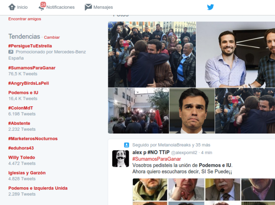Open the Mensajes tab
275x205 pixels.
point(103,7)
